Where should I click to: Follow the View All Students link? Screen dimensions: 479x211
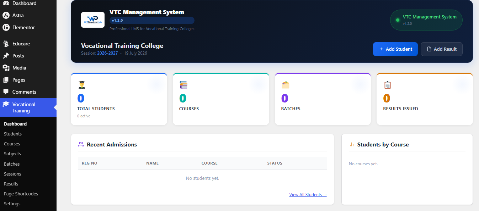coord(308,194)
